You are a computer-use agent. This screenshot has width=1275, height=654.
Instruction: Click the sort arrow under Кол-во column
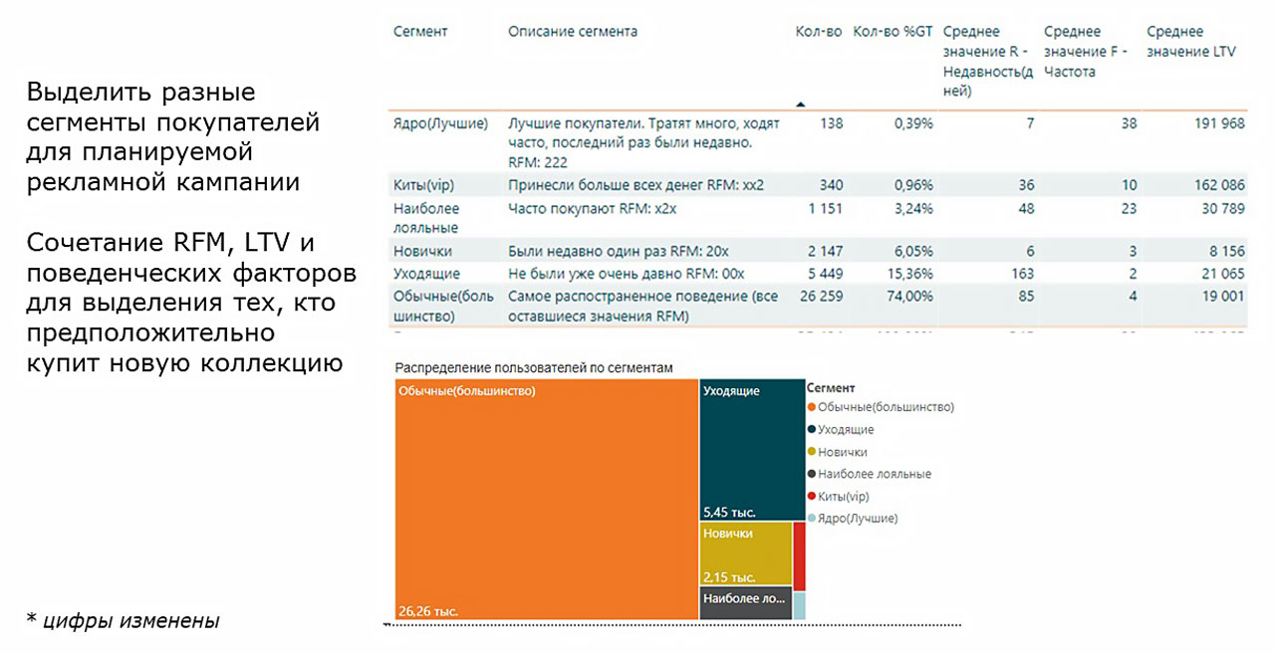coord(800,103)
